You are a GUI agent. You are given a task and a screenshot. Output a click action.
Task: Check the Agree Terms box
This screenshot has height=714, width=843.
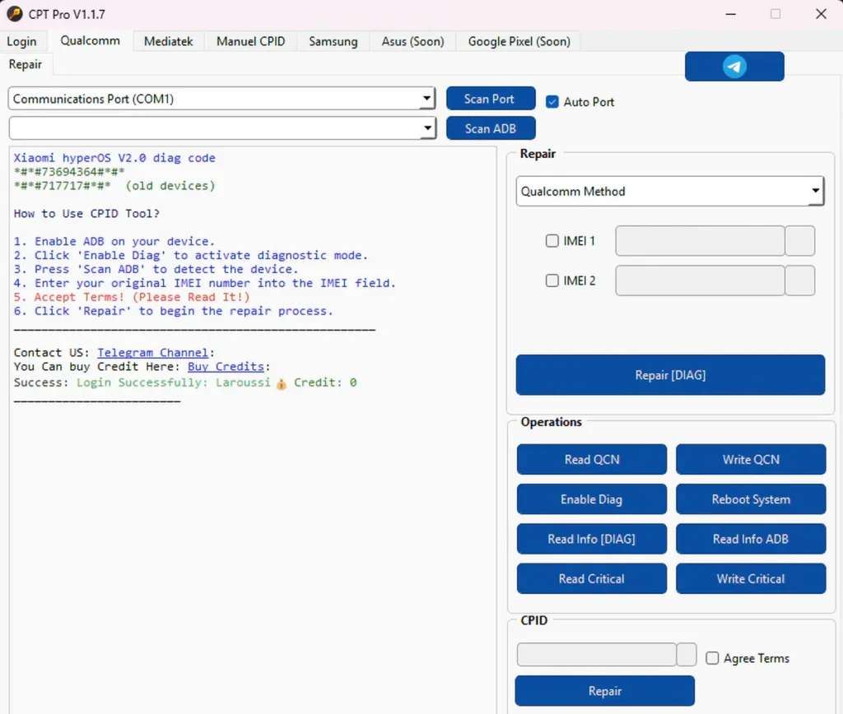(712, 658)
